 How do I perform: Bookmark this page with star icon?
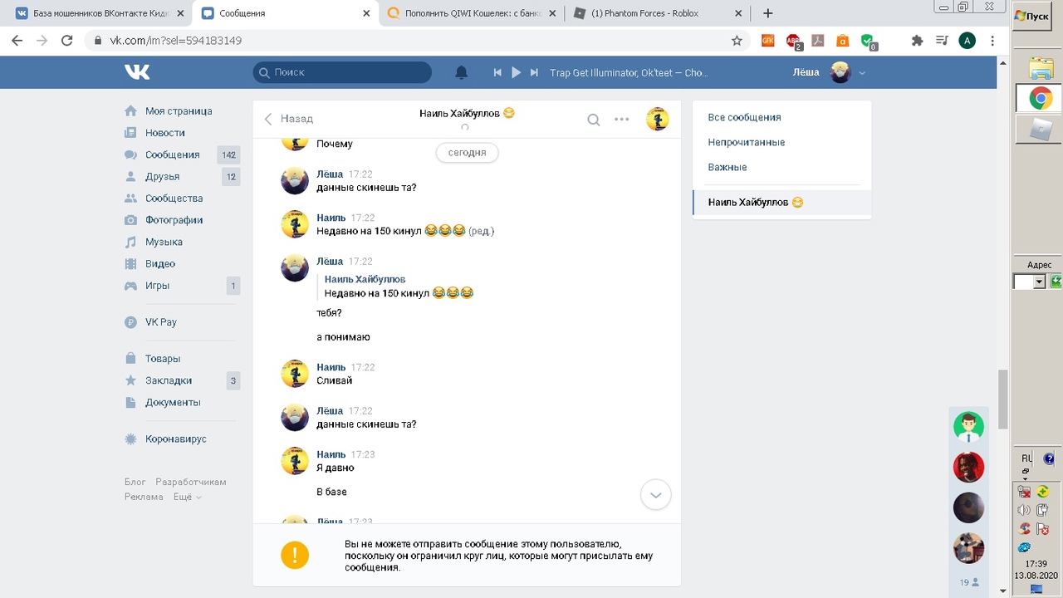(737, 40)
